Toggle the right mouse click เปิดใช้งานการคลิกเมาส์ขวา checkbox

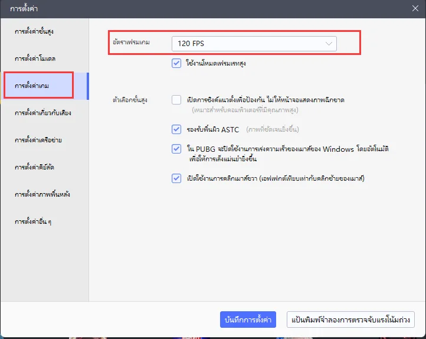[x=176, y=178]
